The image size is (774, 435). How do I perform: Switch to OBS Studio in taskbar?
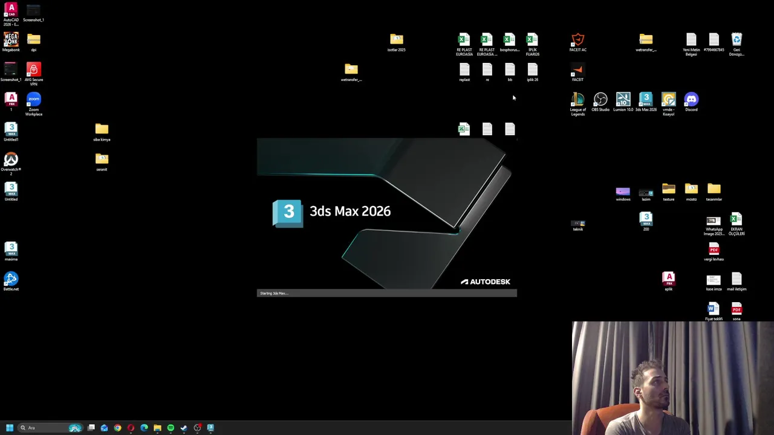(197, 428)
